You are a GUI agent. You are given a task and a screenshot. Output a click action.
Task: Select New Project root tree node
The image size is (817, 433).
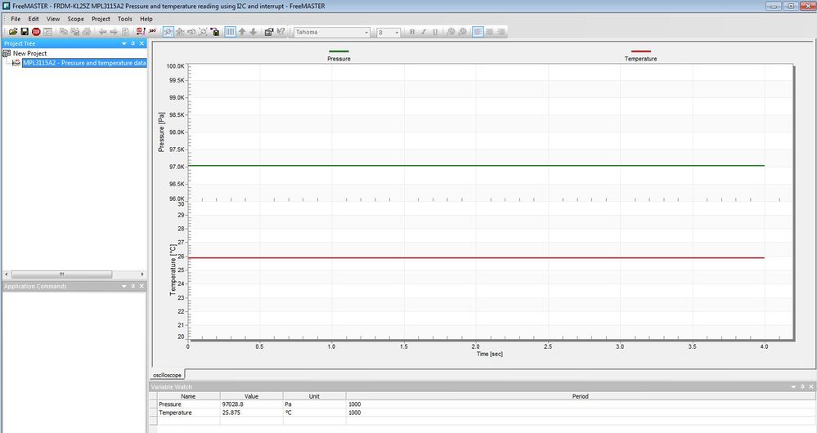[29, 53]
